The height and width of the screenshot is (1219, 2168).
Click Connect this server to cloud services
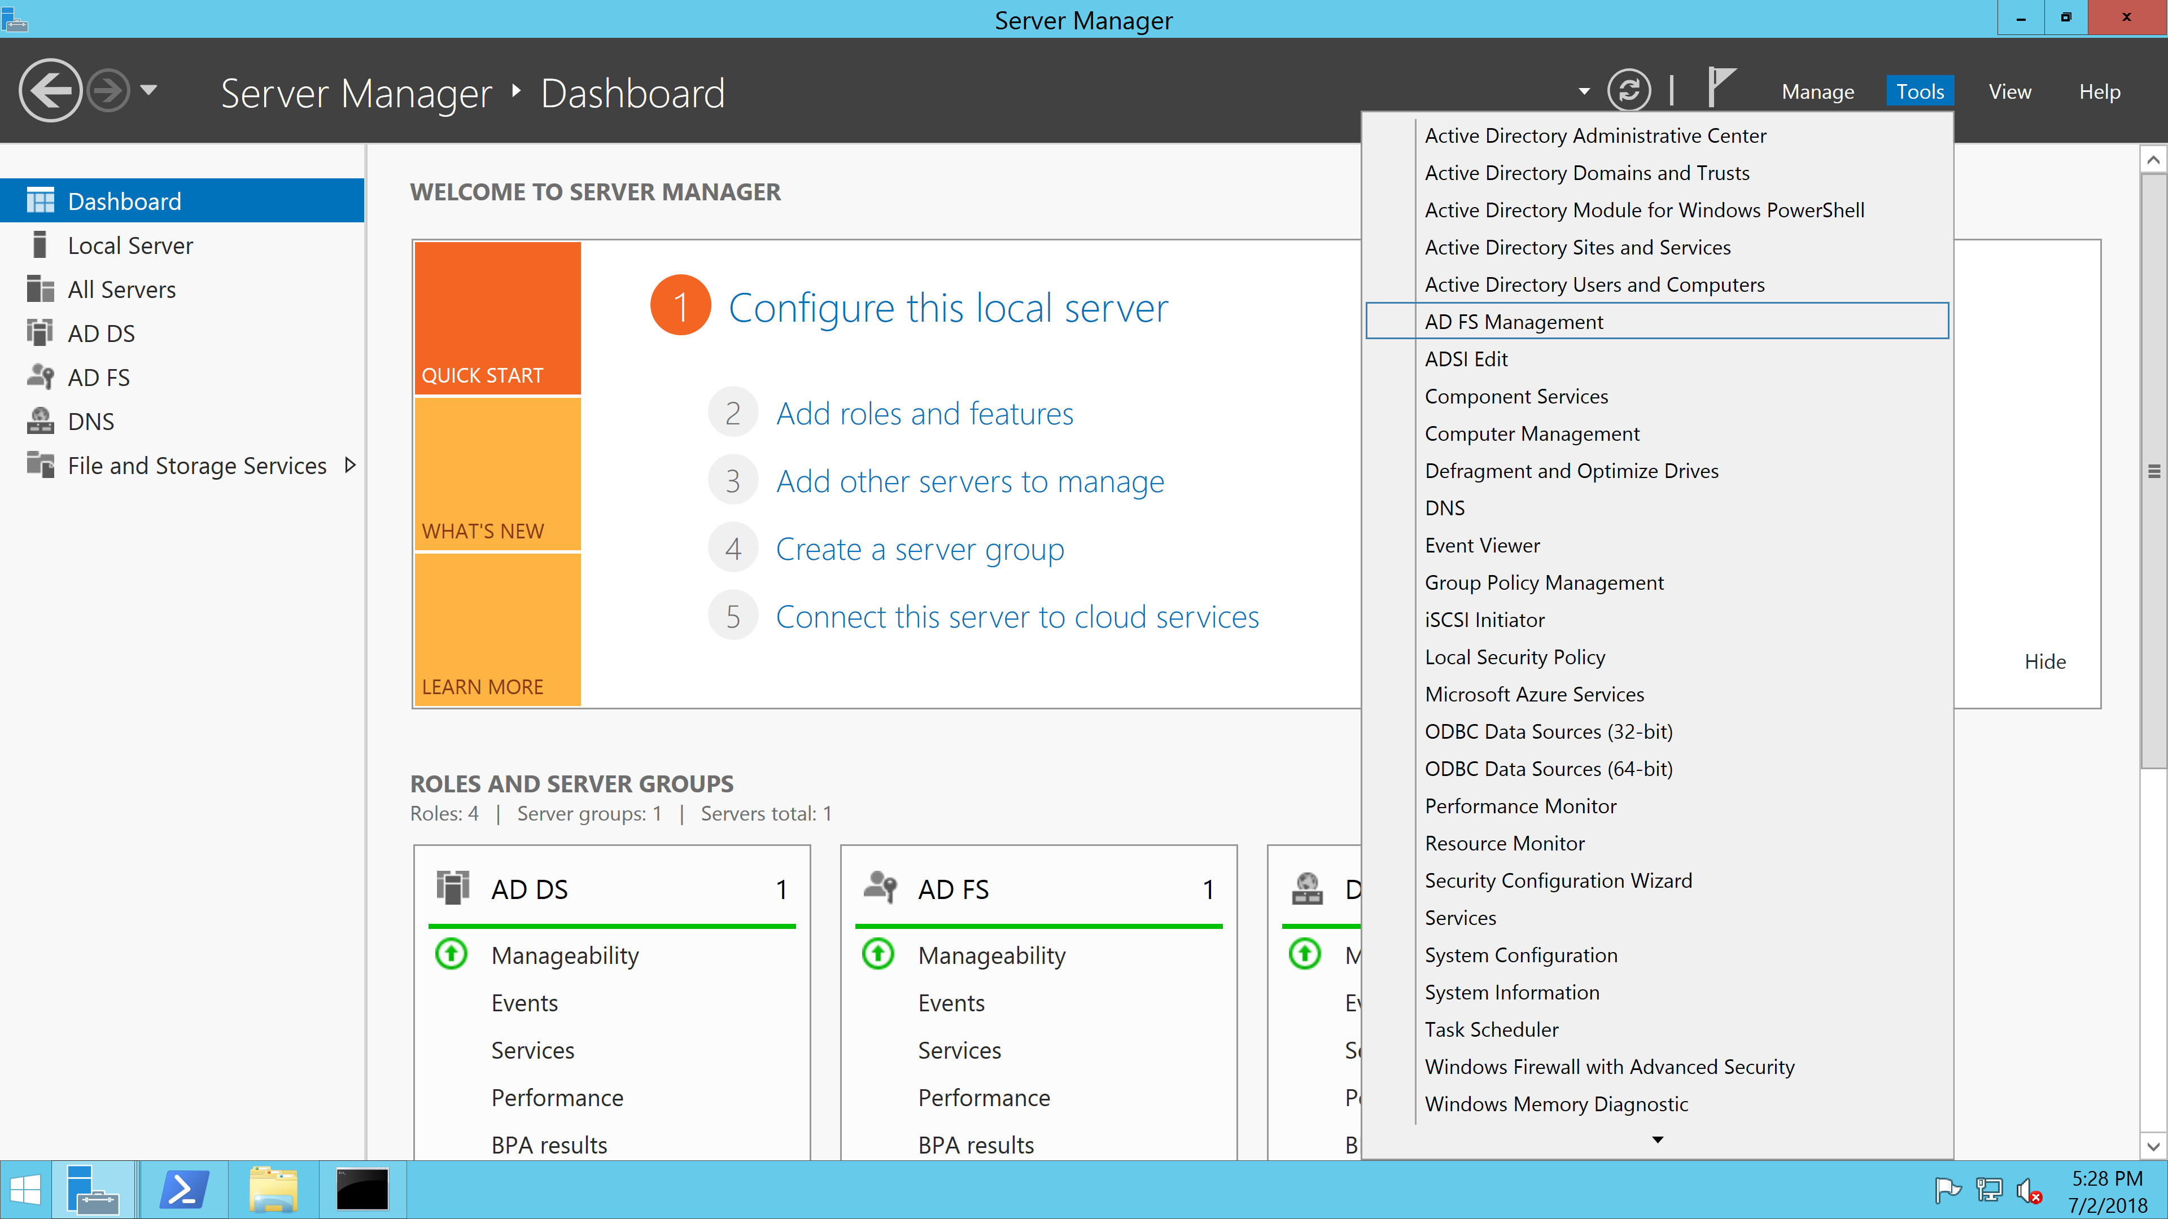tap(1017, 617)
